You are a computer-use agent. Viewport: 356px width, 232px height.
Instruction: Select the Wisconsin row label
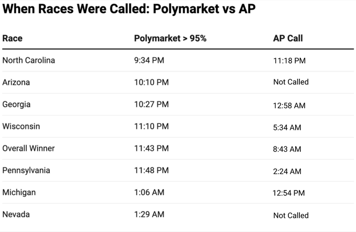21,126
